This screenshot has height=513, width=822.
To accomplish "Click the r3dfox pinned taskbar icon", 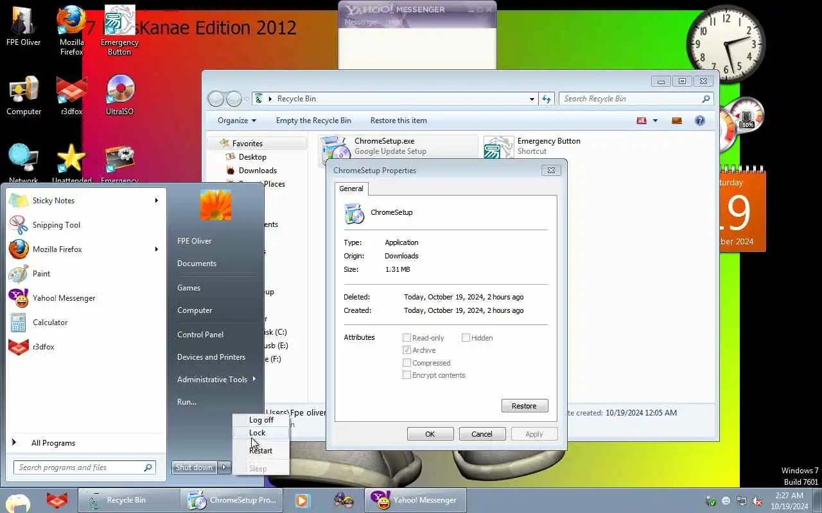I will (x=57, y=500).
